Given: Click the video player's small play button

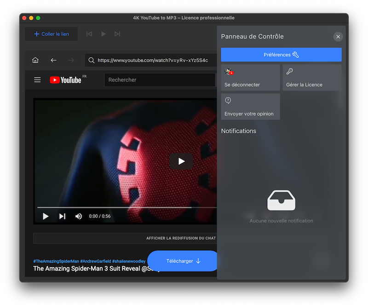Looking at the screenshot, I should pyautogui.click(x=46, y=216).
